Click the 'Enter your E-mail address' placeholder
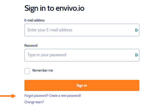 [x=50, y=30]
